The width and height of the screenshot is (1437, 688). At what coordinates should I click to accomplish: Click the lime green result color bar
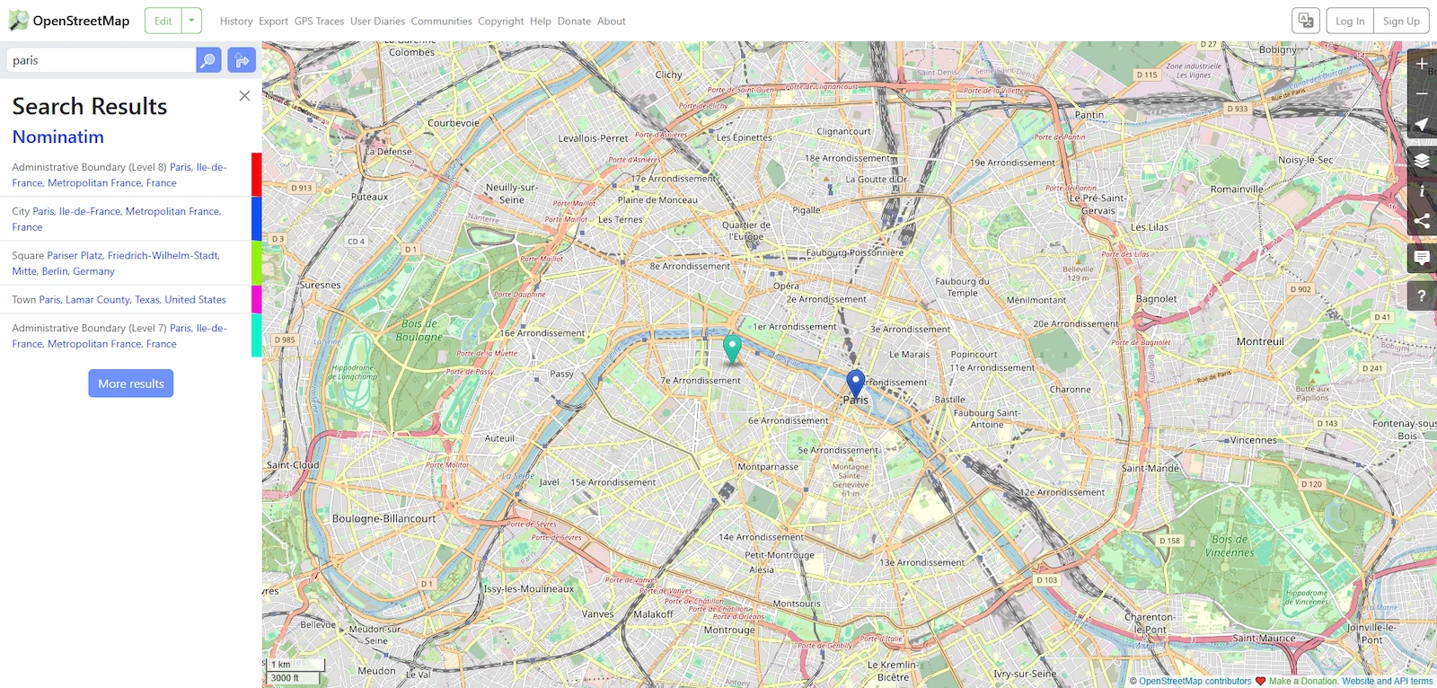click(257, 262)
